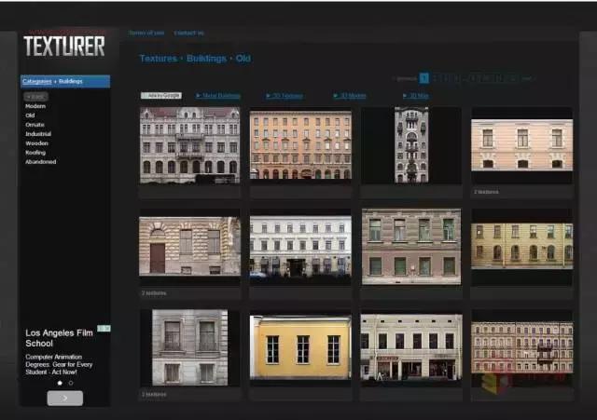Click the ad's next arrow button
The image size is (597, 420).
[65, 398]
